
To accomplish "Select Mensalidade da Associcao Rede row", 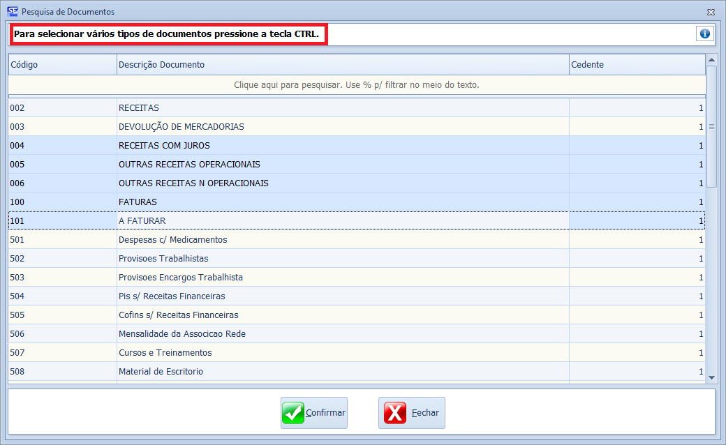I will coord(342,334).
